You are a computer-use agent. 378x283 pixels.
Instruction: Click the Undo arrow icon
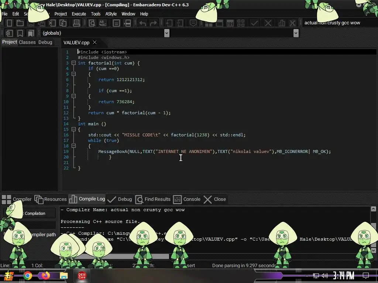tap(143, 23)
